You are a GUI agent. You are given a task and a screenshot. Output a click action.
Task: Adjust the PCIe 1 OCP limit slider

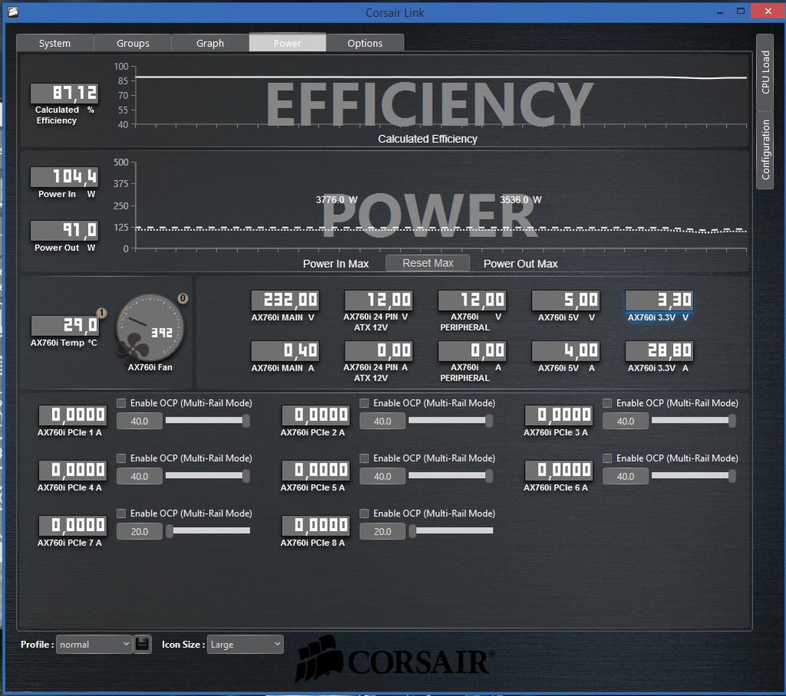tap(208, 421)
